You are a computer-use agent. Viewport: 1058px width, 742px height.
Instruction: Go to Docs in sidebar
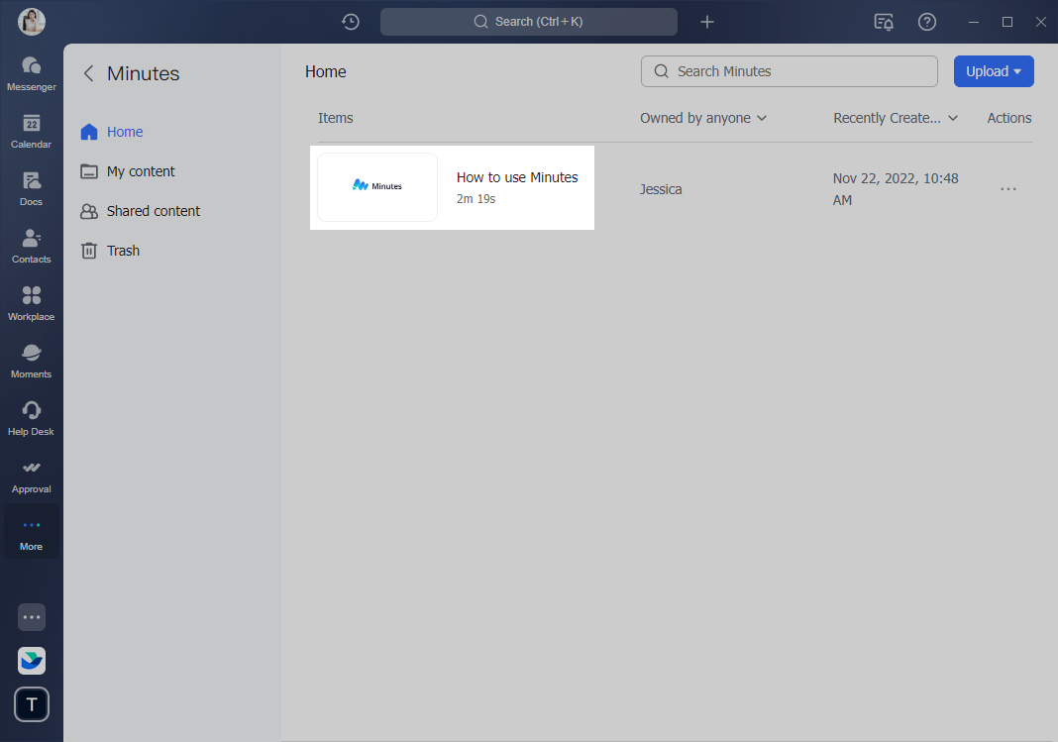[31, 187]
